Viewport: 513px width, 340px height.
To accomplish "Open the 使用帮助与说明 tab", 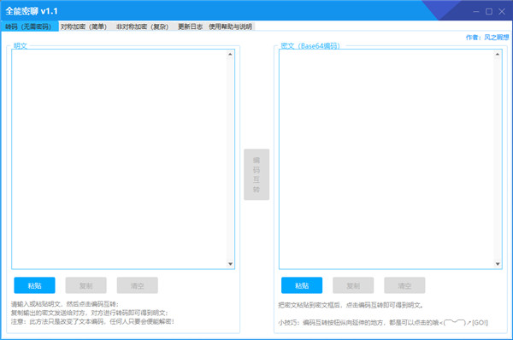I will 230,26.
